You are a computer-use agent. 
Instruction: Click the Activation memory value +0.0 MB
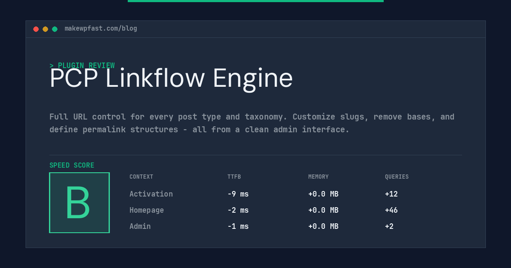(323, 194)
